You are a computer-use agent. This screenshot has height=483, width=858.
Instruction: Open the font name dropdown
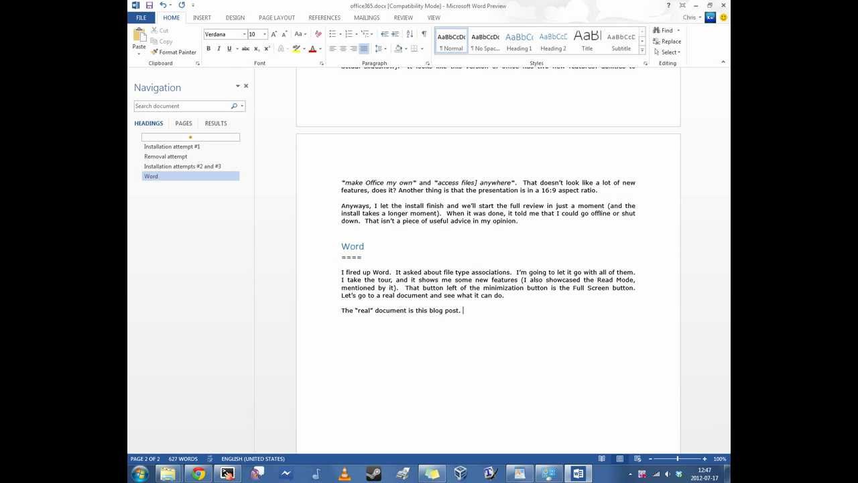(x=244, y=34)
